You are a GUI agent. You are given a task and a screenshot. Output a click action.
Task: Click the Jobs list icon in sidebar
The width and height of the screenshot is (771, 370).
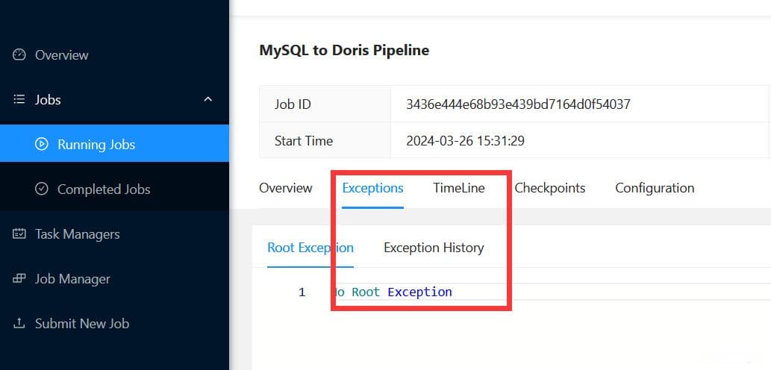(19, 100)
